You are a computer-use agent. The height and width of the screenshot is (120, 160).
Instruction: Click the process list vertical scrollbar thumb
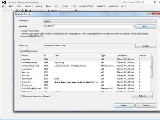tap(151, 67)
